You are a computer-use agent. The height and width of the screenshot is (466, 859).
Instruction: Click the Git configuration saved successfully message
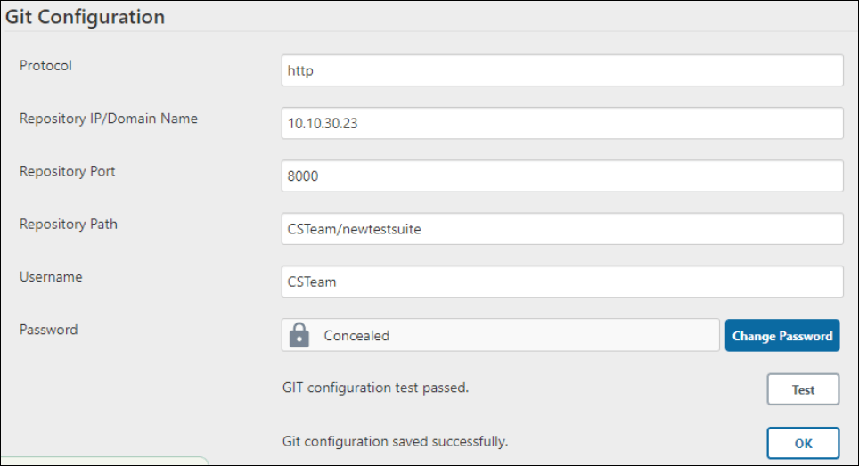pyautogui.click(x=395, y=441)
